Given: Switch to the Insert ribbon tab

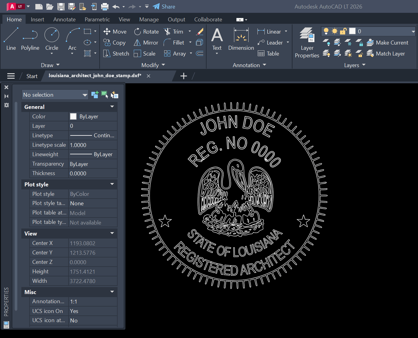Looking at the screenshot, I should click(37, 19).
